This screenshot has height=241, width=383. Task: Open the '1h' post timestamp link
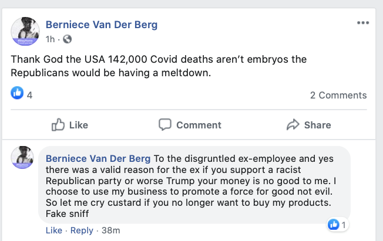pos(50,39)
